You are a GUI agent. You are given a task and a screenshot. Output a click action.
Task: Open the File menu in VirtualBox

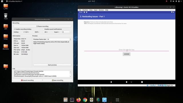[x=80, y=10]
